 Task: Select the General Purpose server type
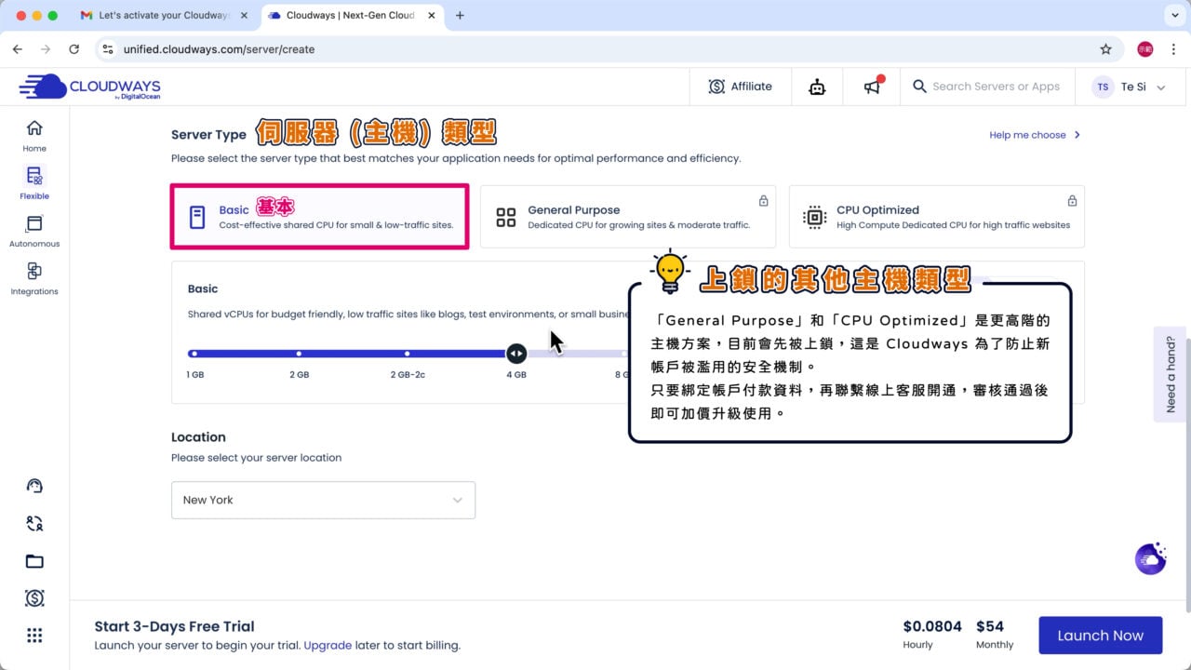[x=628, y=217]
